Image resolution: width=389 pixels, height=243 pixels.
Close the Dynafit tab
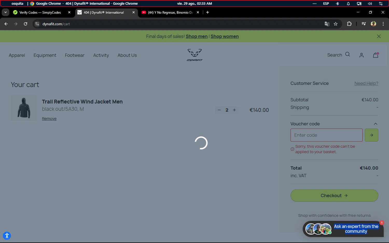134,12
